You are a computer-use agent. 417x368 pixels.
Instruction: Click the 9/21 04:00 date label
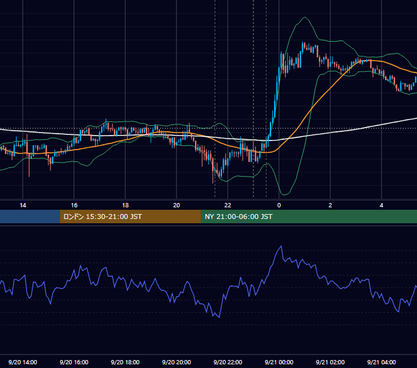[381, 362]
